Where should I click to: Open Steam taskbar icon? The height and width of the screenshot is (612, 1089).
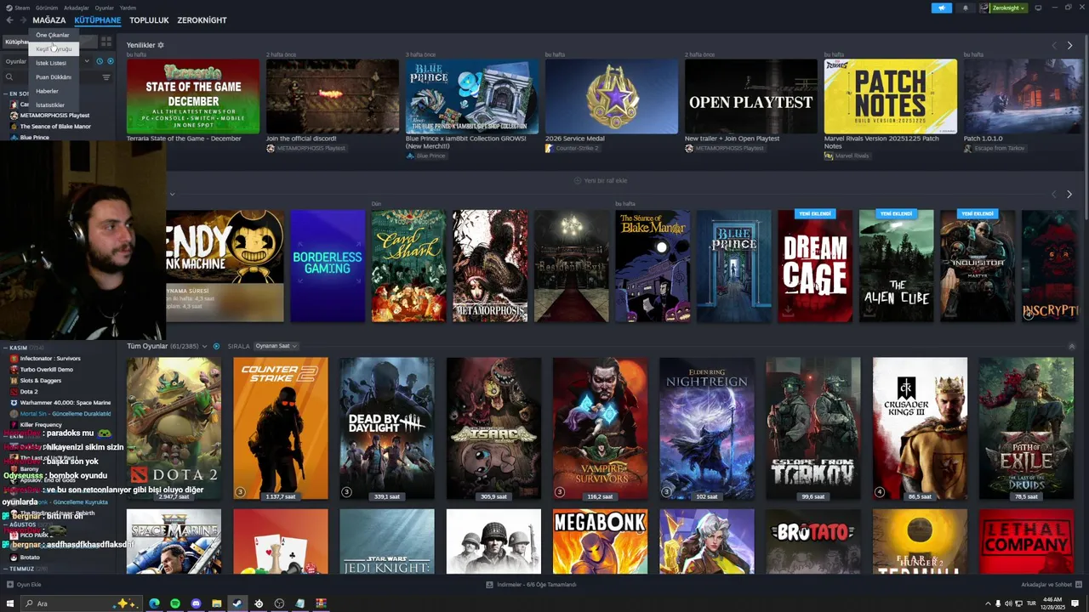237,603
